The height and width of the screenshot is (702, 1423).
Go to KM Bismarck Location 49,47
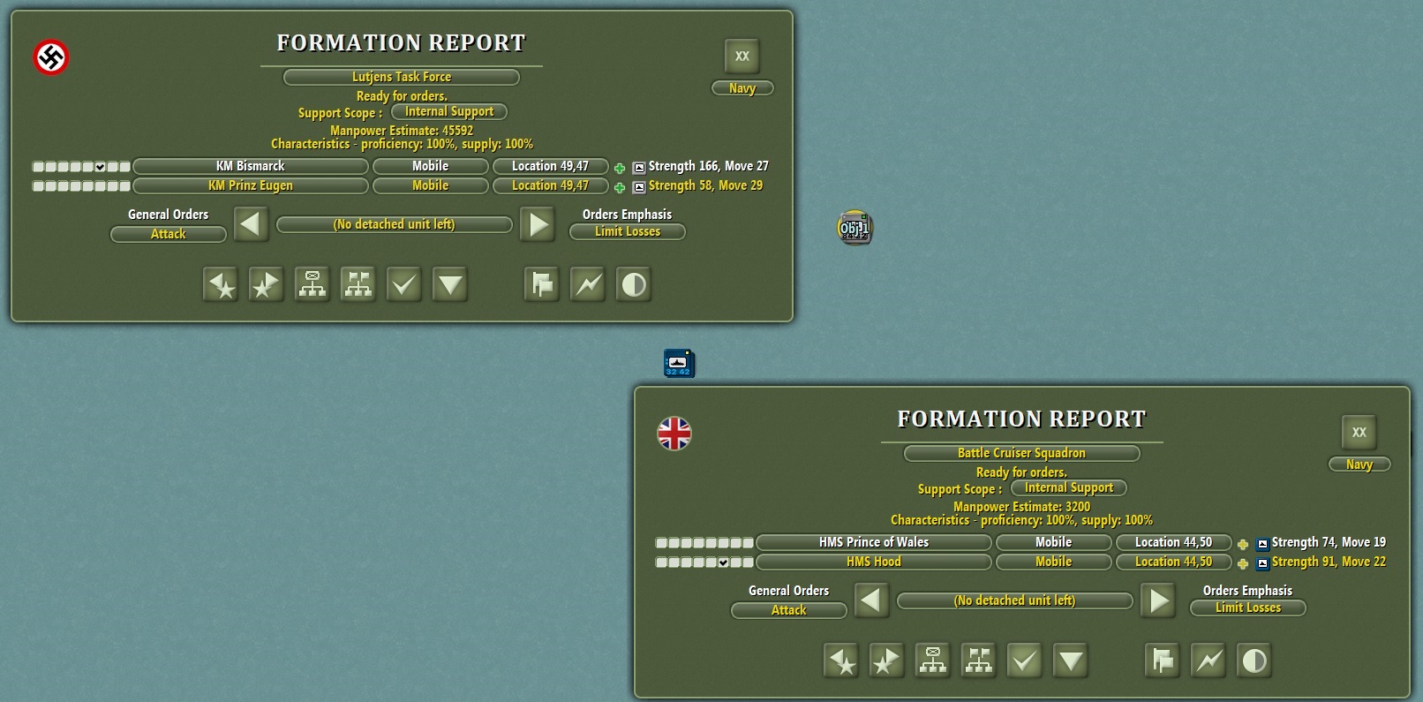point(551,166)
